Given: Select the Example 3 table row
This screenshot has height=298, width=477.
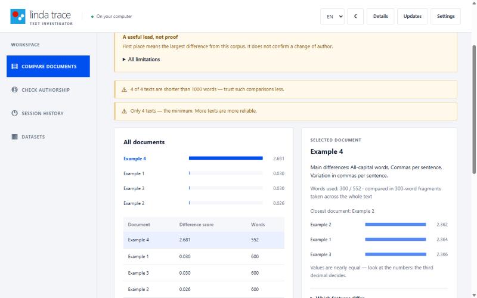Looking at the screenshot, I should (x=203, y=273).
